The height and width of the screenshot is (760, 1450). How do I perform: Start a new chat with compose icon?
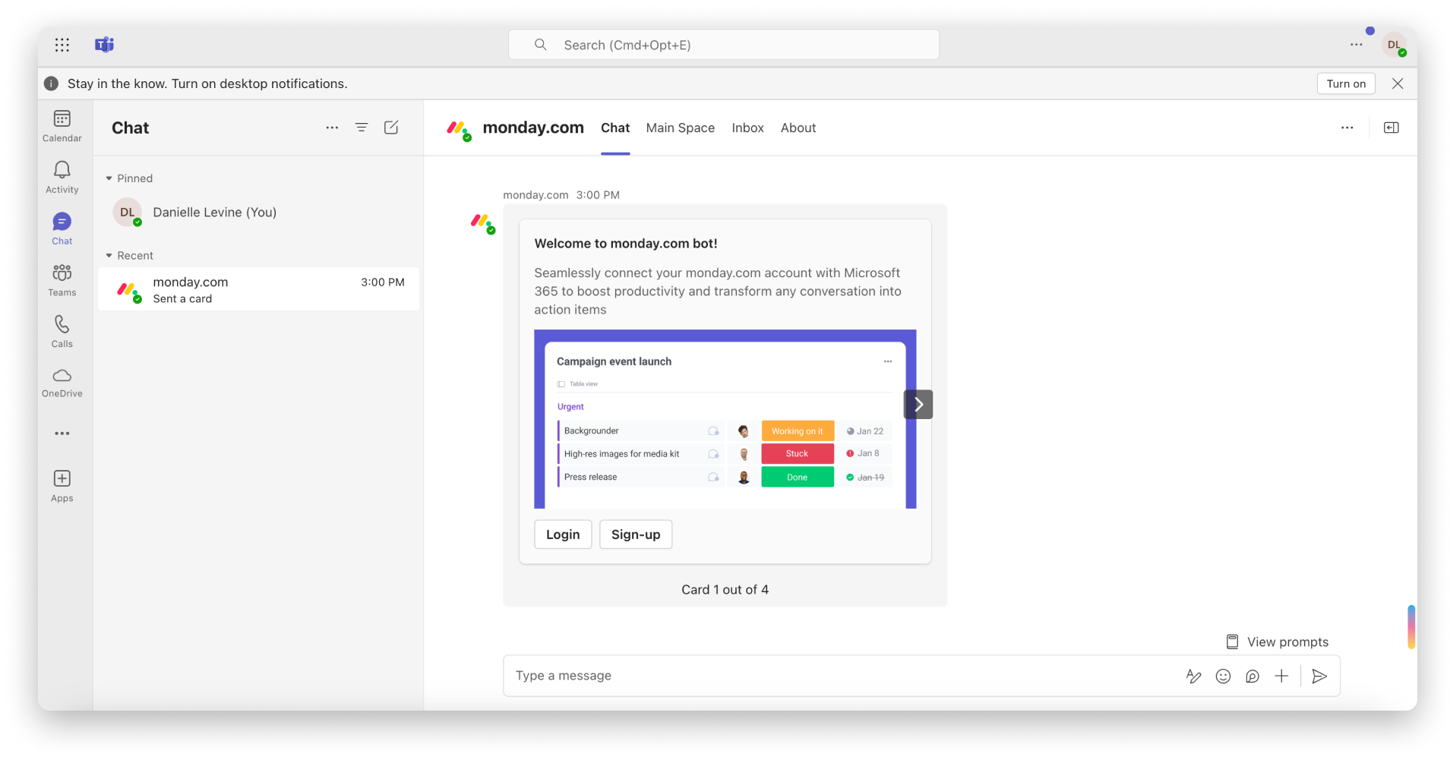click(x=391, y=128)
